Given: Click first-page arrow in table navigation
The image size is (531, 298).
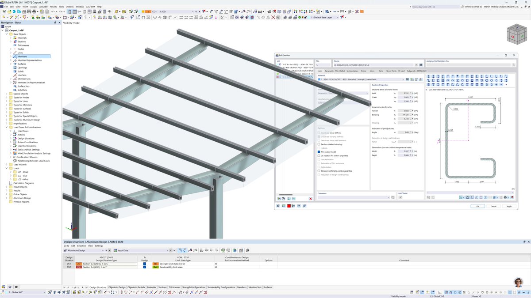Looking at the screenshot, I should pos(65,287).
